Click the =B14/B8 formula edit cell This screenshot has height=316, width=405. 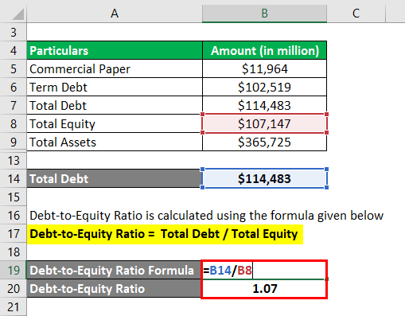click(264, 271)
